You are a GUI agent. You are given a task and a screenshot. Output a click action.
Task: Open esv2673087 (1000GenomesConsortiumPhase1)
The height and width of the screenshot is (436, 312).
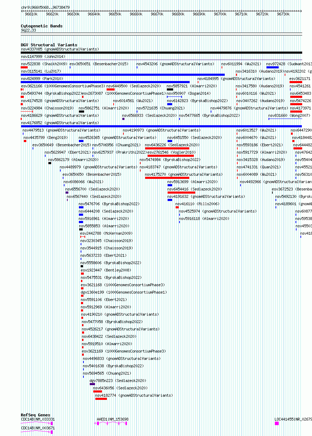pos(123,93)
